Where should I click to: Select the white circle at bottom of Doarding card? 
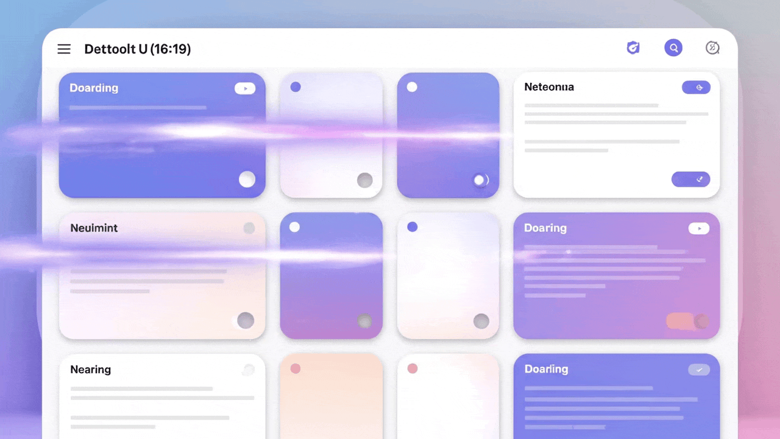click(x=247, y=179)
